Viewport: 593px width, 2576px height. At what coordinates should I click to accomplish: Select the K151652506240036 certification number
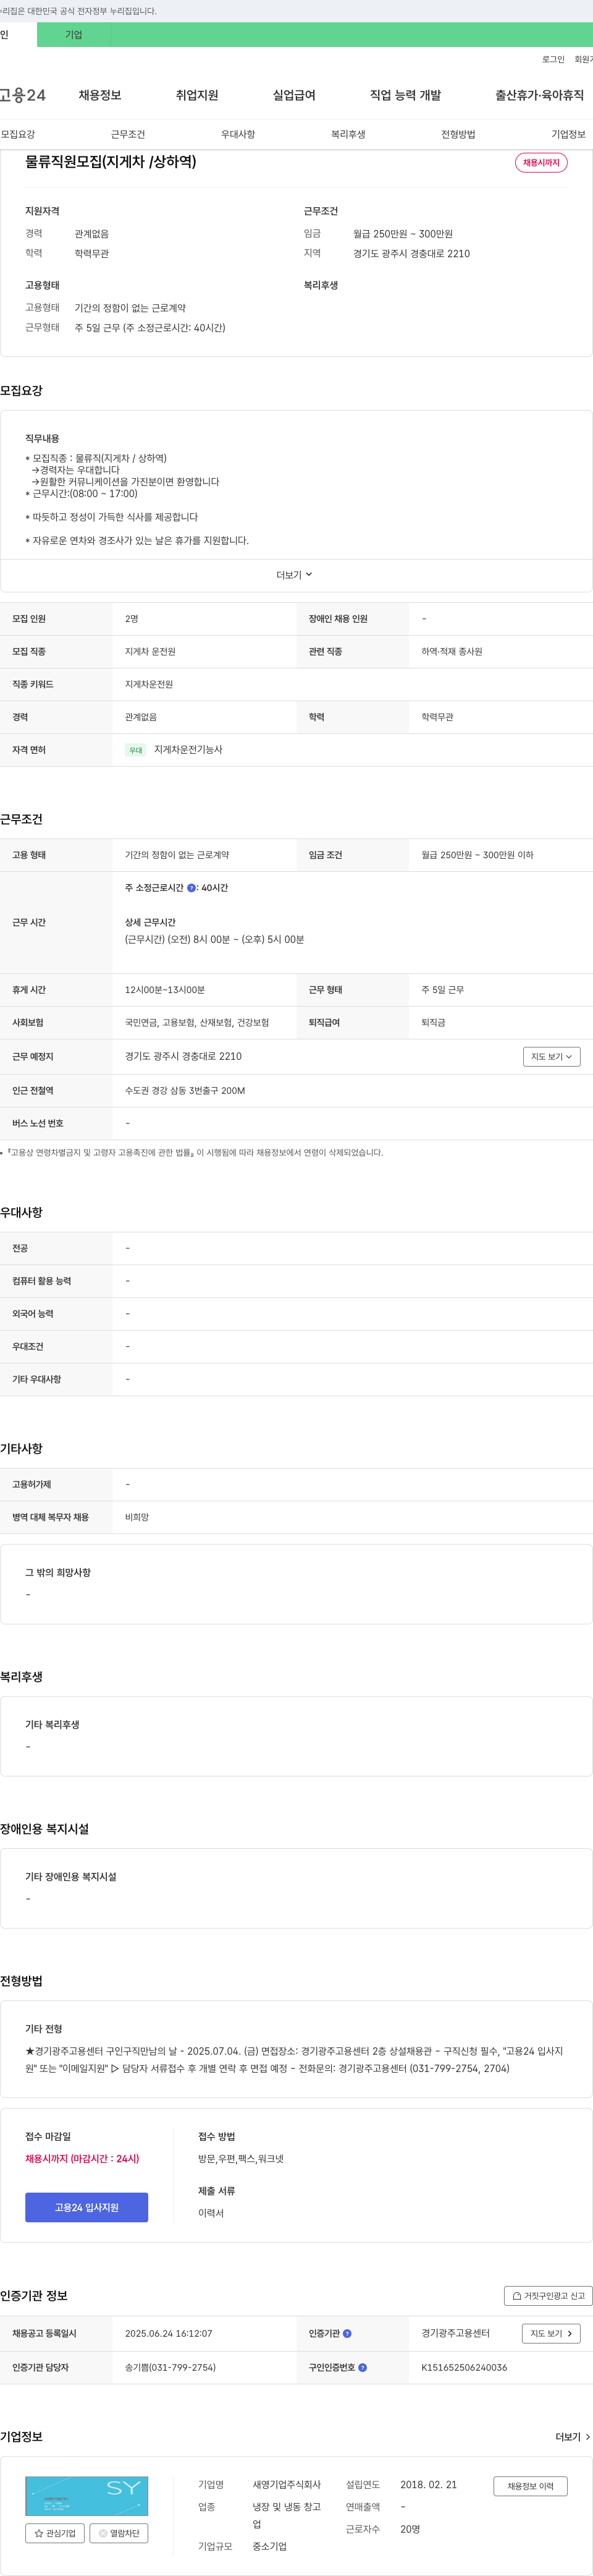(x=465, y=2368)
